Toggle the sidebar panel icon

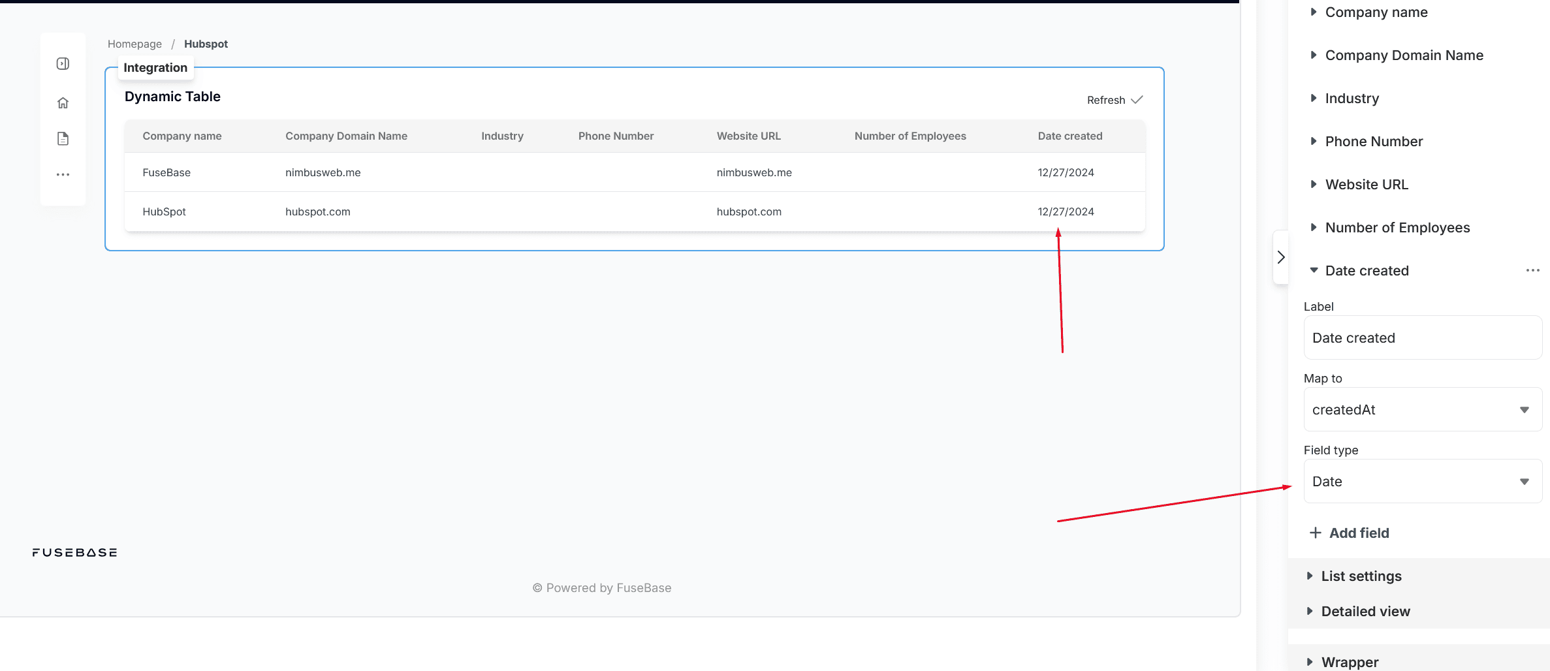63,63
